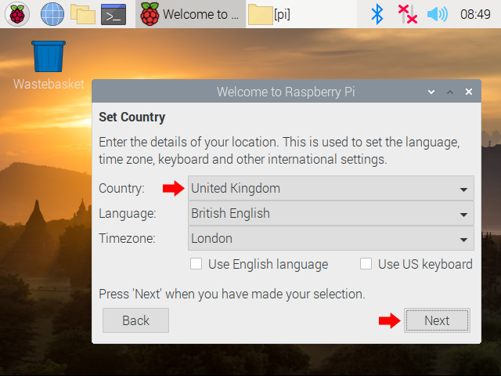This screenshot has width=501, height=376.
Task: Enable the Use US keyboard checkbox
Action: tap(366, 264)
